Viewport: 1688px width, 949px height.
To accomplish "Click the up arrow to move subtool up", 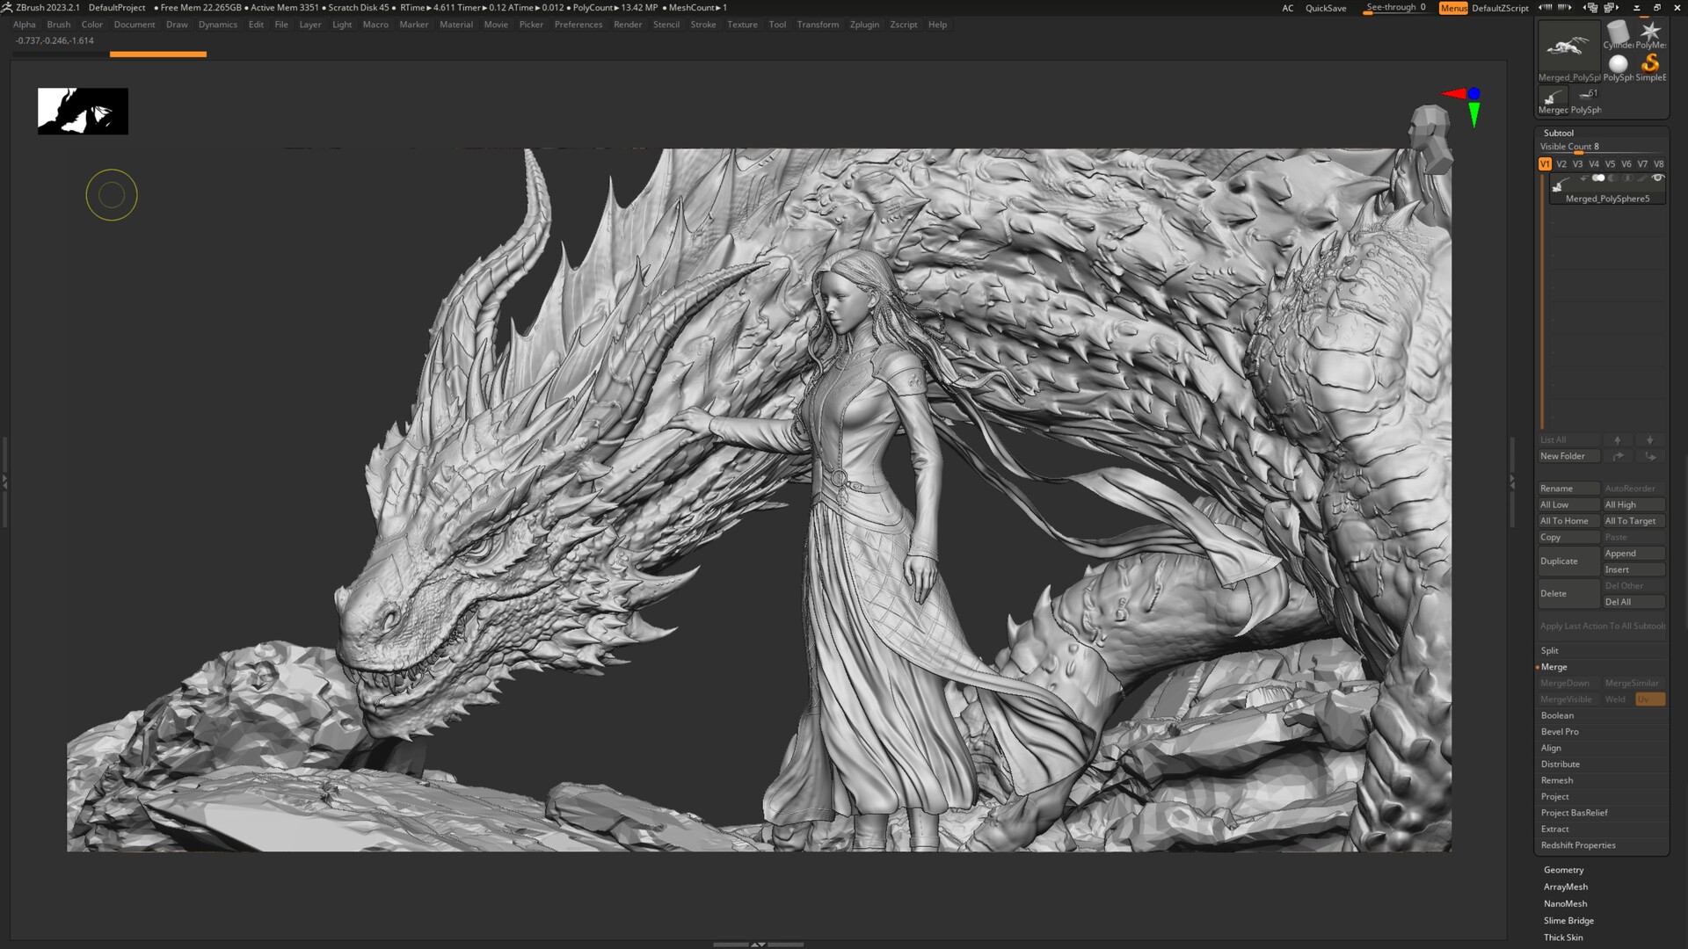I will (x=1619, y=440).
